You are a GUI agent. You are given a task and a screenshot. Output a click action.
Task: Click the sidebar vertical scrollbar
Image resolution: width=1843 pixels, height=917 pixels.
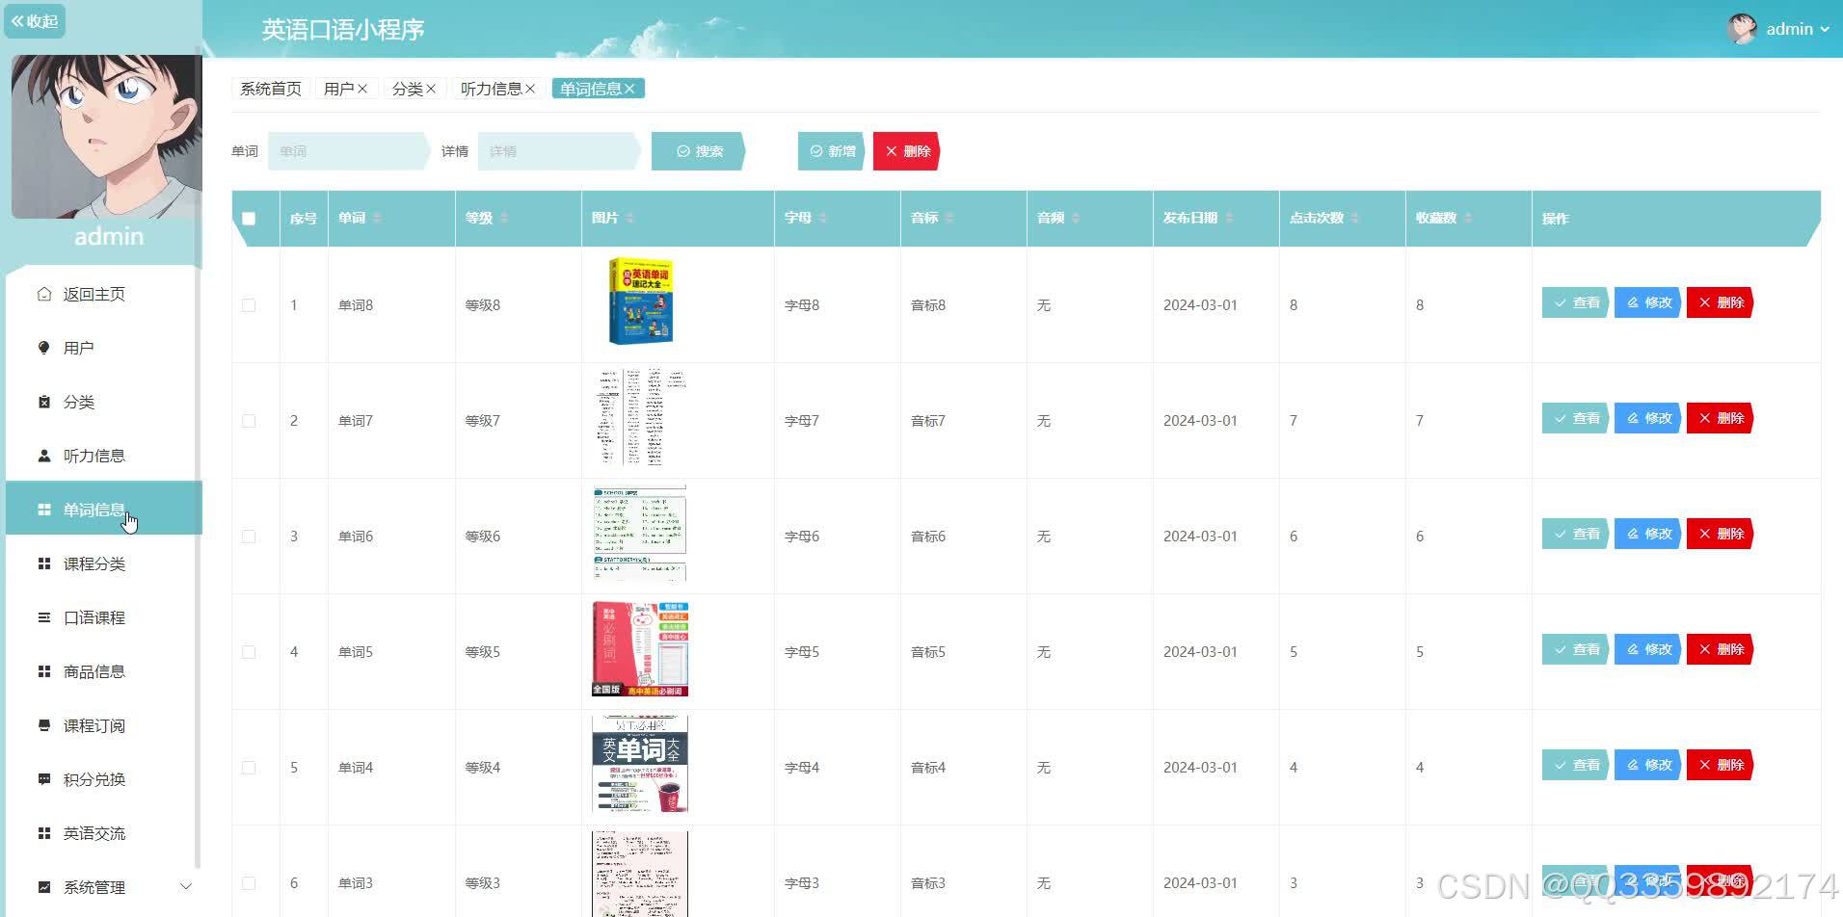tap(198, 458)
